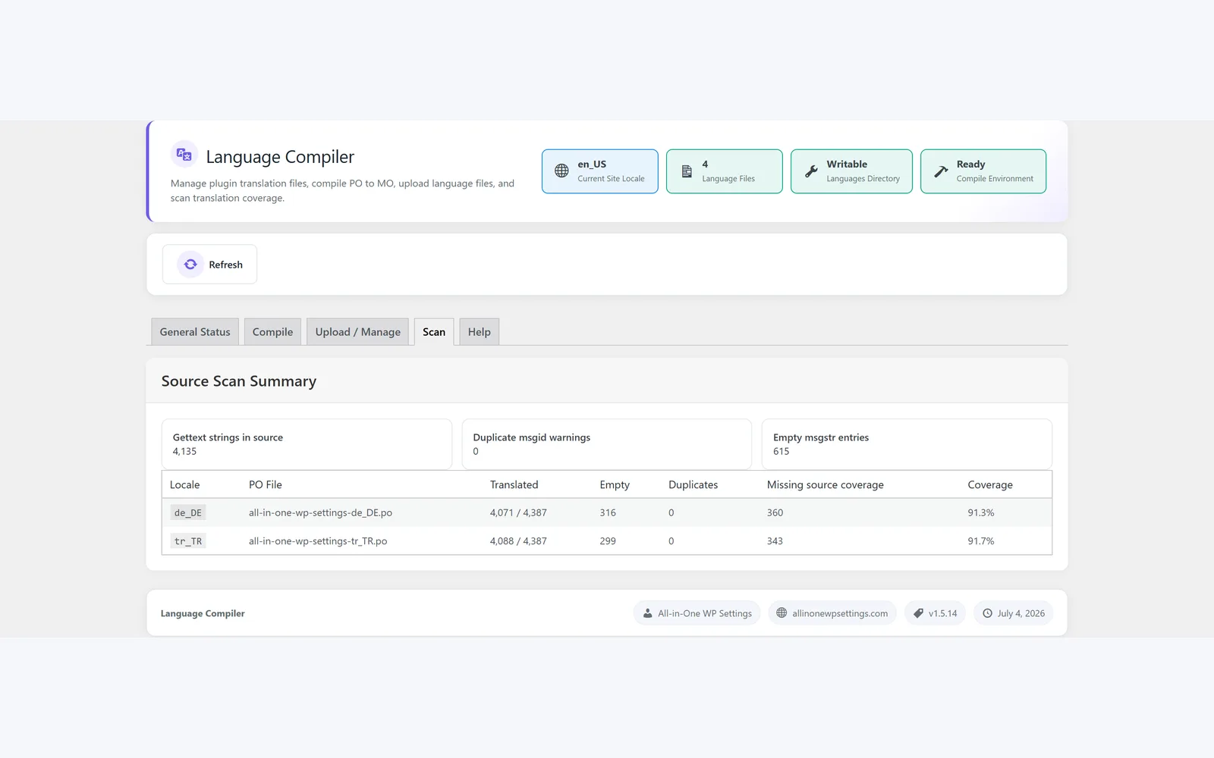Click the de_DE locale code

click(188, 512)
